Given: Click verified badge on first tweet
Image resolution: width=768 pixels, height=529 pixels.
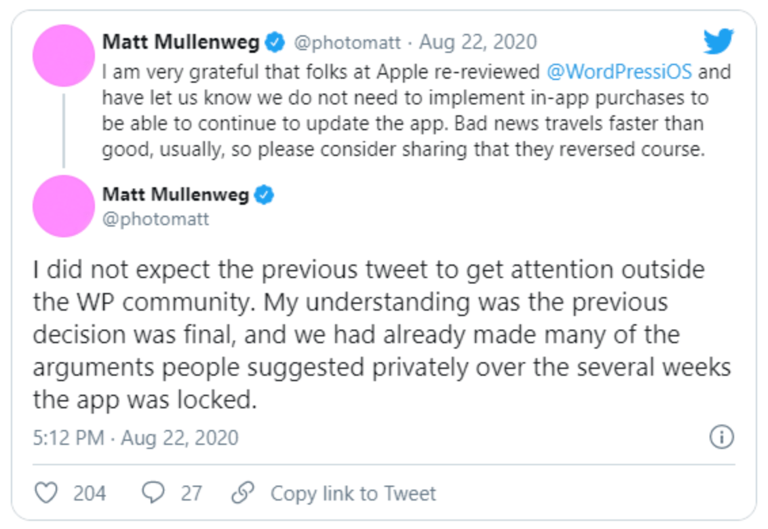Looking at the screenshot, I should [x=275, y=42].
